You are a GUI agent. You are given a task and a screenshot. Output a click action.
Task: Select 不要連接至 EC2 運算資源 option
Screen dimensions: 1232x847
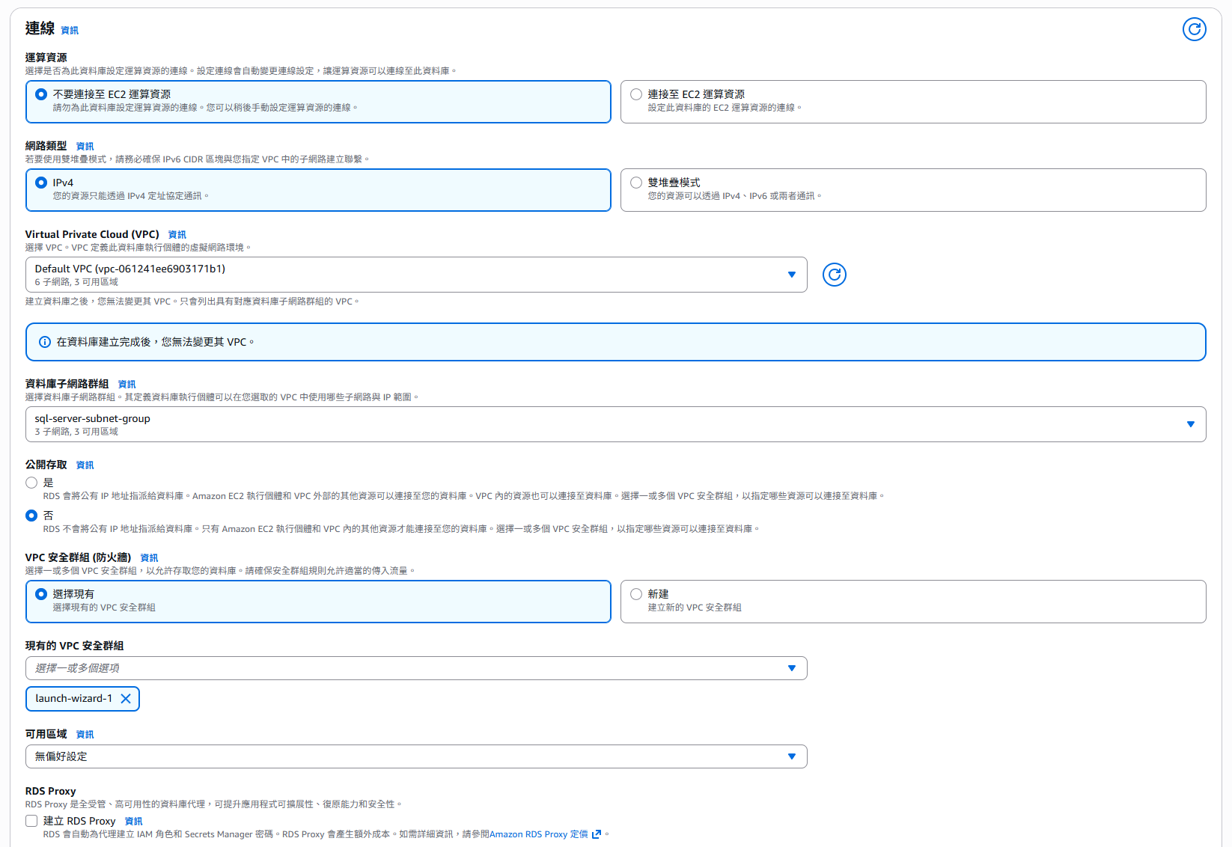(x=318, y=102)
